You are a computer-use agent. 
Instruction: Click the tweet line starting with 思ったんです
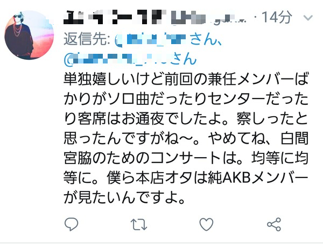tap(186, 138)
